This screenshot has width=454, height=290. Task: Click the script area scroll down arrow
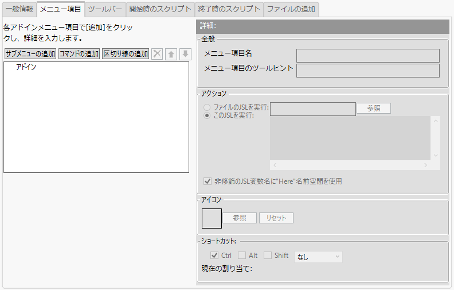[436, 156]
